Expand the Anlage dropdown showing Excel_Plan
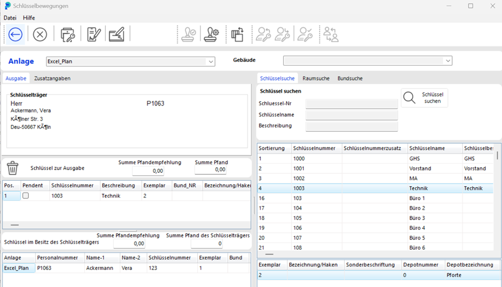The width and height of the screenshot is (502, 287). pyautogui.click(x=211, y=61)
